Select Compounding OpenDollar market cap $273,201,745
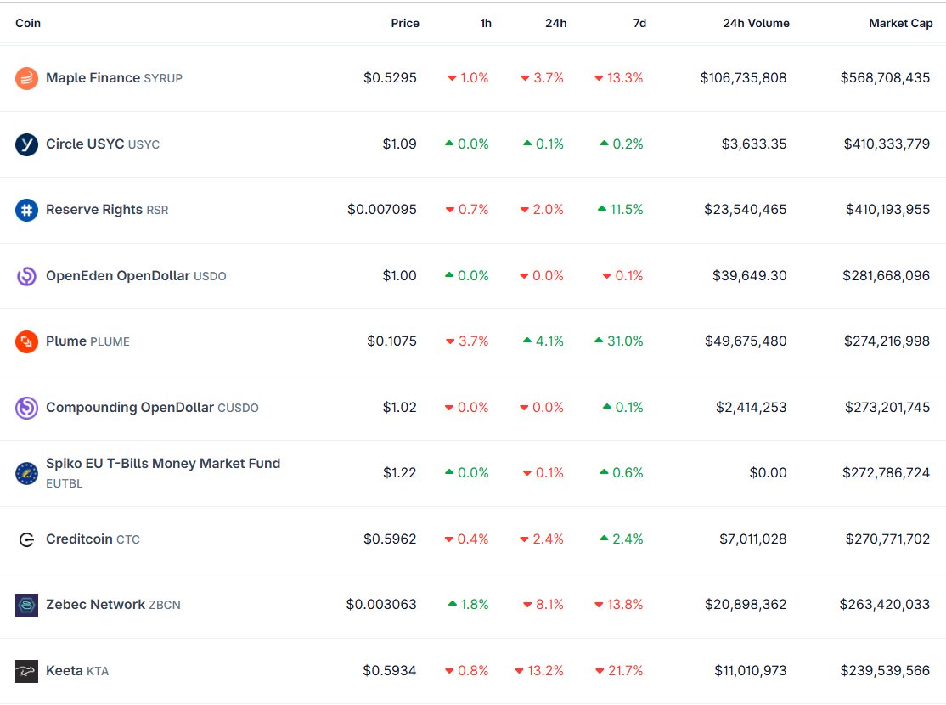The width and height of the screenshot is (946, 705). (x=887, y=408)
